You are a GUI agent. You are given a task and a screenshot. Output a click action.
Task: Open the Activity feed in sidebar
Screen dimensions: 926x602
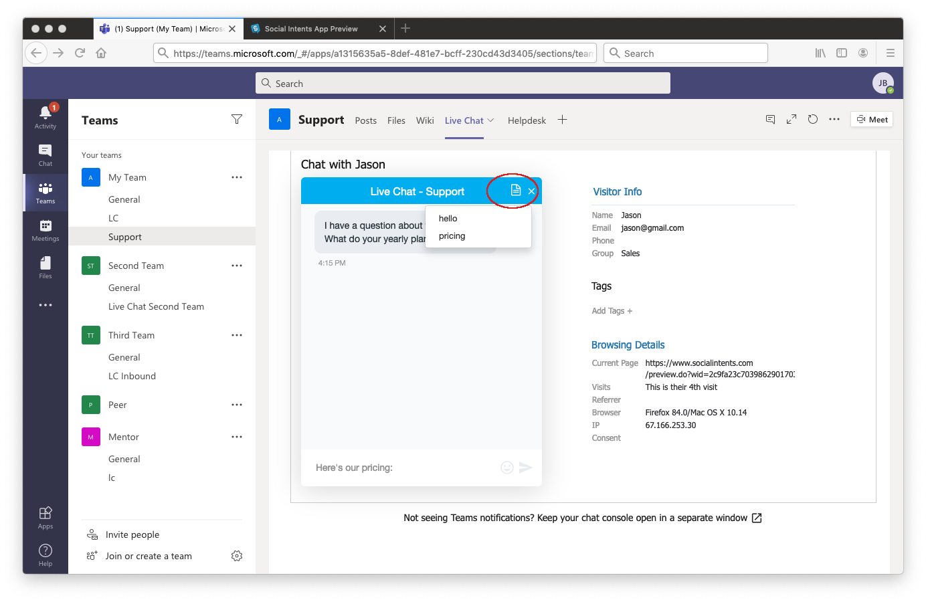point(45,117)
